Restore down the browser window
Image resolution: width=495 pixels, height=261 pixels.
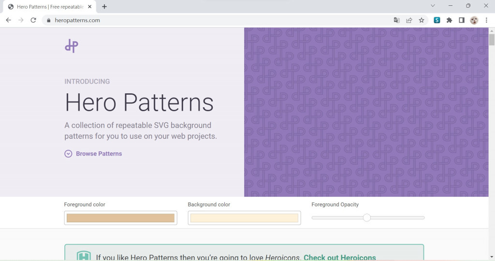468,6
